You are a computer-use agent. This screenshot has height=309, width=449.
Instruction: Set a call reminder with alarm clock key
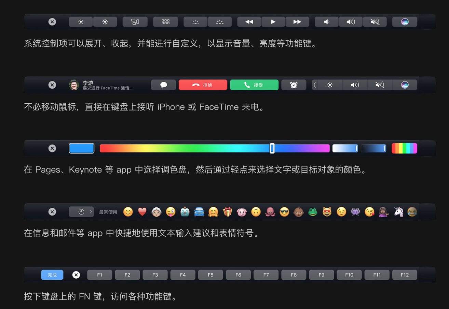coord(294,85)
